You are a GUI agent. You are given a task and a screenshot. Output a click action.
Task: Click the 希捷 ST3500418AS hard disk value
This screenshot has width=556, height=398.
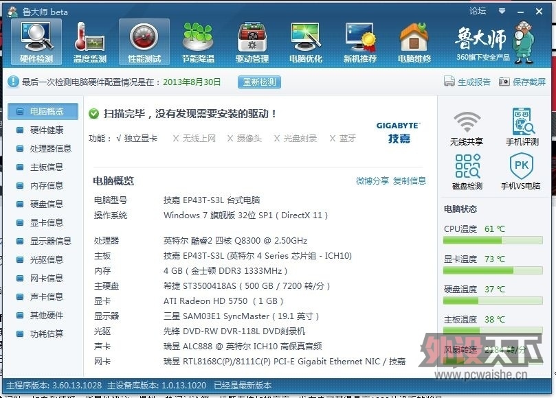coord(247,285)
